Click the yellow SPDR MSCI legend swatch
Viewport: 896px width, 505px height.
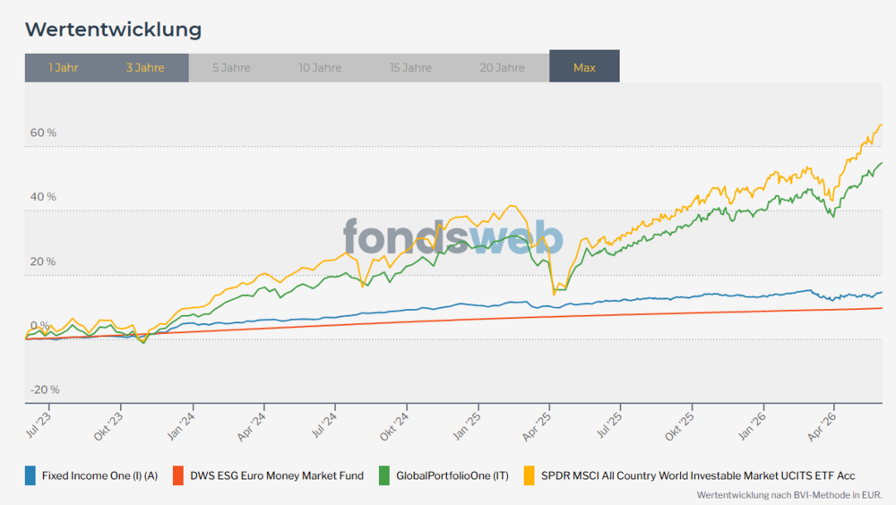[530, 475]
